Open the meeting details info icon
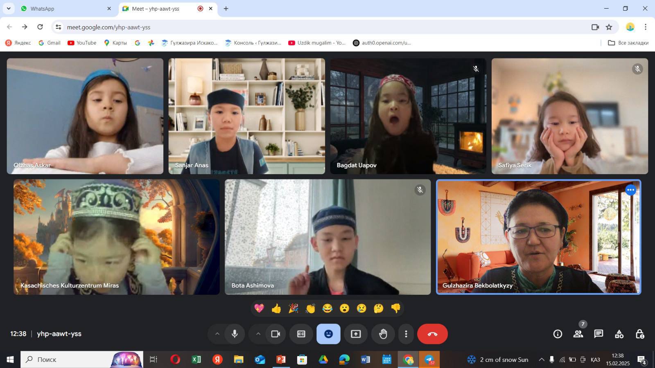Viewport: 655px width, 368px height. pyautogui.click(x=558, y=334)
